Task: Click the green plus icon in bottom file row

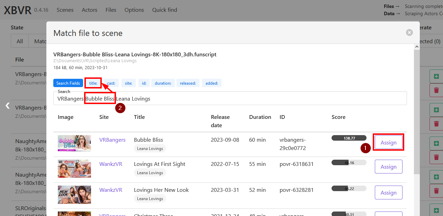Action: click(x=436, y=210)
